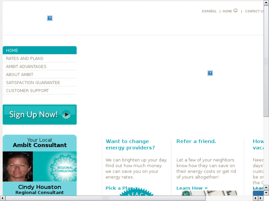
Task: Follow the Learn How > link
Action: click(x=192, y=188)
